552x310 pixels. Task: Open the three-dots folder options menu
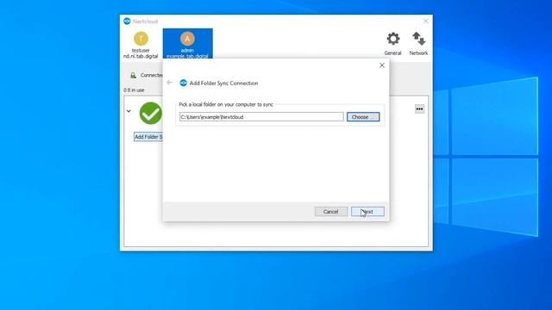coord(419,109)
